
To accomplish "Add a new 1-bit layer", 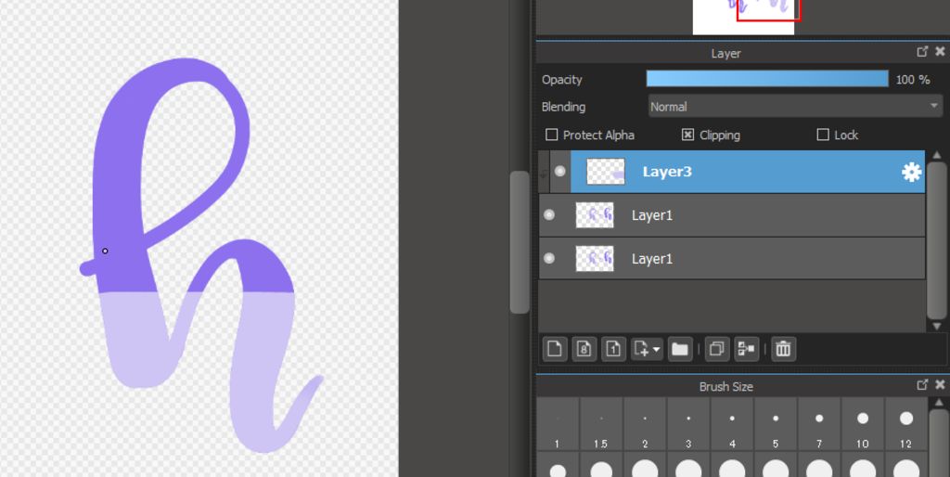I will (x=613, y=349).
